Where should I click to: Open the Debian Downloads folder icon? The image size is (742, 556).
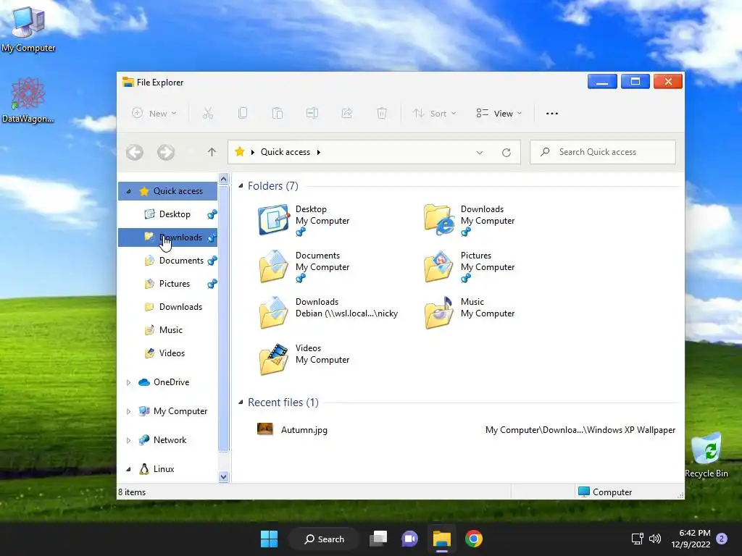[273, 313]
